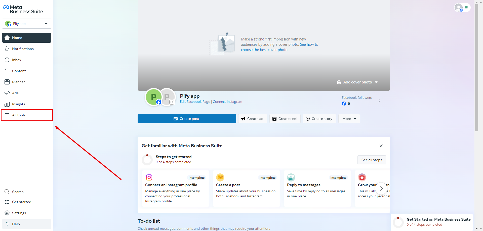The height and width of the screenshot is (231, 483).
Task: Expand the Add cover photo dropdown arrow
Action: coord(376,82)
